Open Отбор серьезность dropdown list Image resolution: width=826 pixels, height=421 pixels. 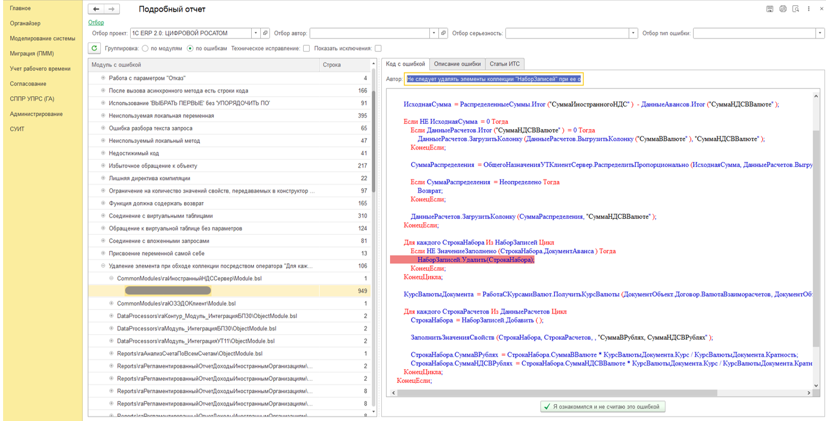click(633, 33)
